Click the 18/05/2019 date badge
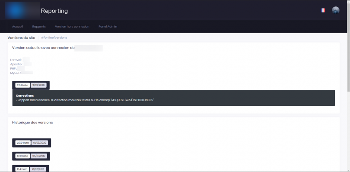 [38, 169]
